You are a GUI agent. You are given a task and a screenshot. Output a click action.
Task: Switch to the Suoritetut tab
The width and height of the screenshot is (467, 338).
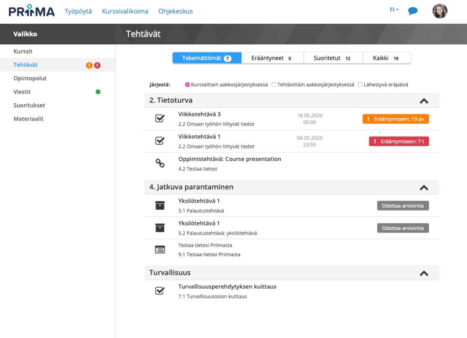click(333, 58)
